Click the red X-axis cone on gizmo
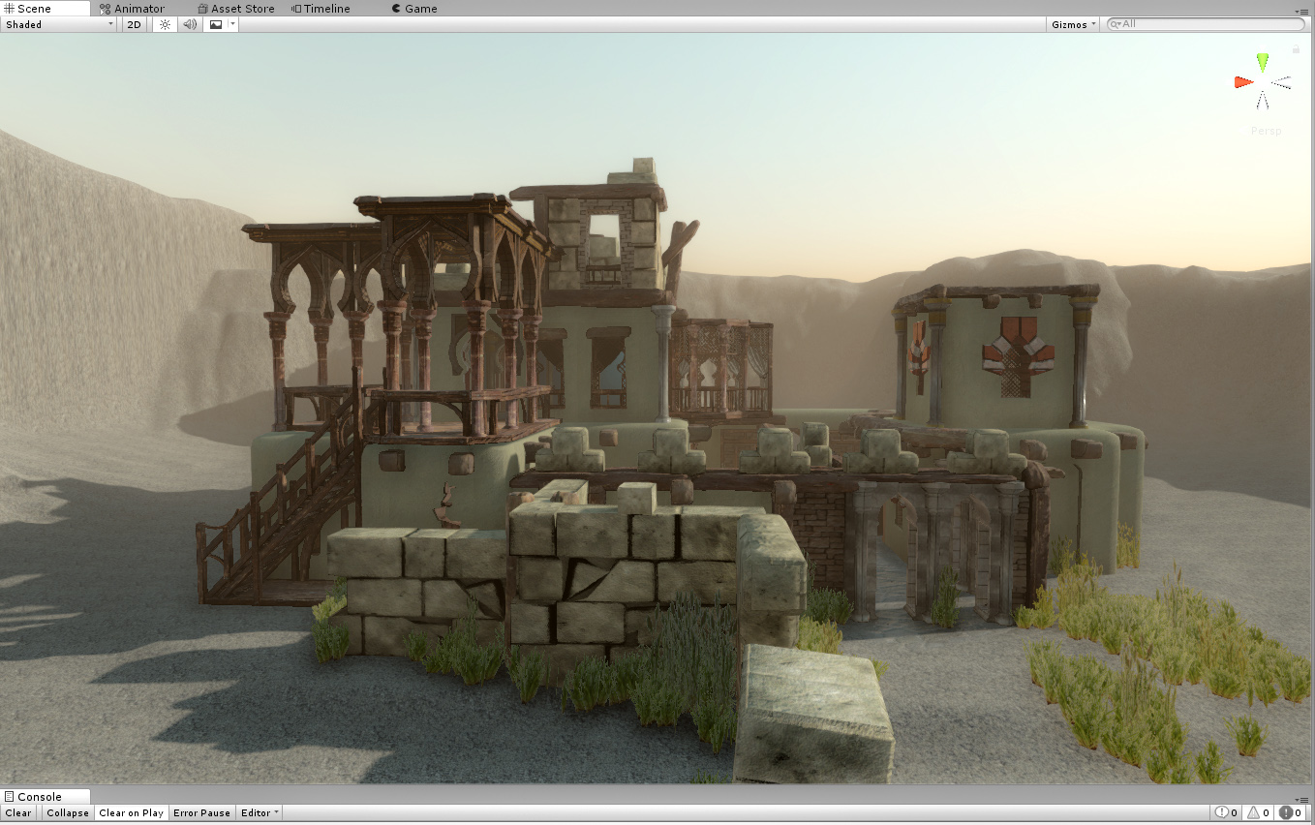The width and height of the screenshot is (1315, 825). click(x=1243, y=82)
